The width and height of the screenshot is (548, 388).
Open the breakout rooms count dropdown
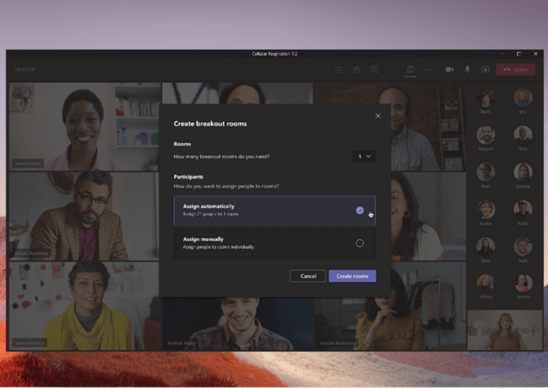[364, 156]
